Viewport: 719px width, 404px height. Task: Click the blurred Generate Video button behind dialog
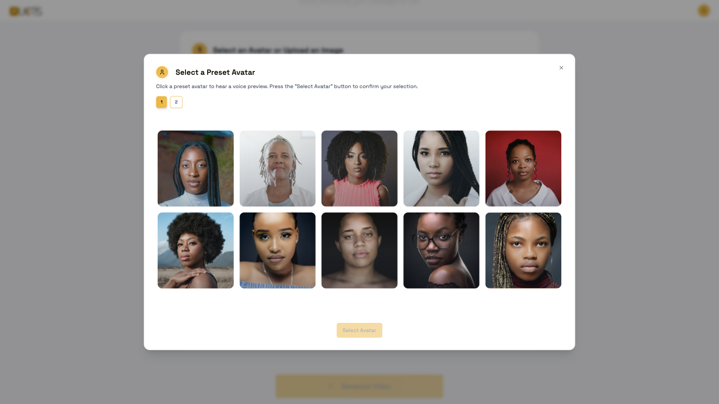coord(359,387)
